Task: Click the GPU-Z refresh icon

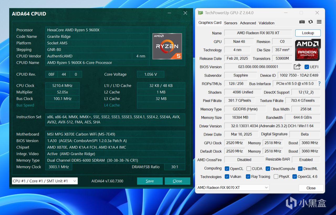Action: (311, 22)
